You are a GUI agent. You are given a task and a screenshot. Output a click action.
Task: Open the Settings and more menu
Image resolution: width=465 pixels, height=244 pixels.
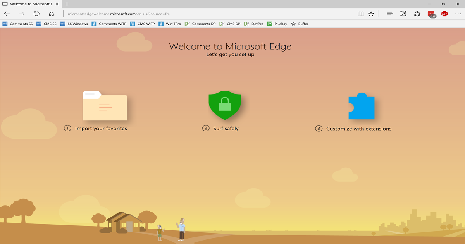(458, 14)
